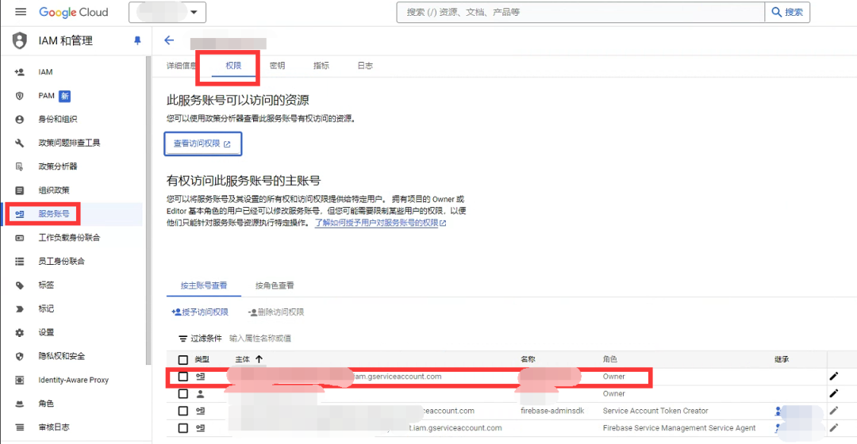Click the 身份和组织 person icon
The height and width of the screenshot is (444, 857).
tap(20, 119)
